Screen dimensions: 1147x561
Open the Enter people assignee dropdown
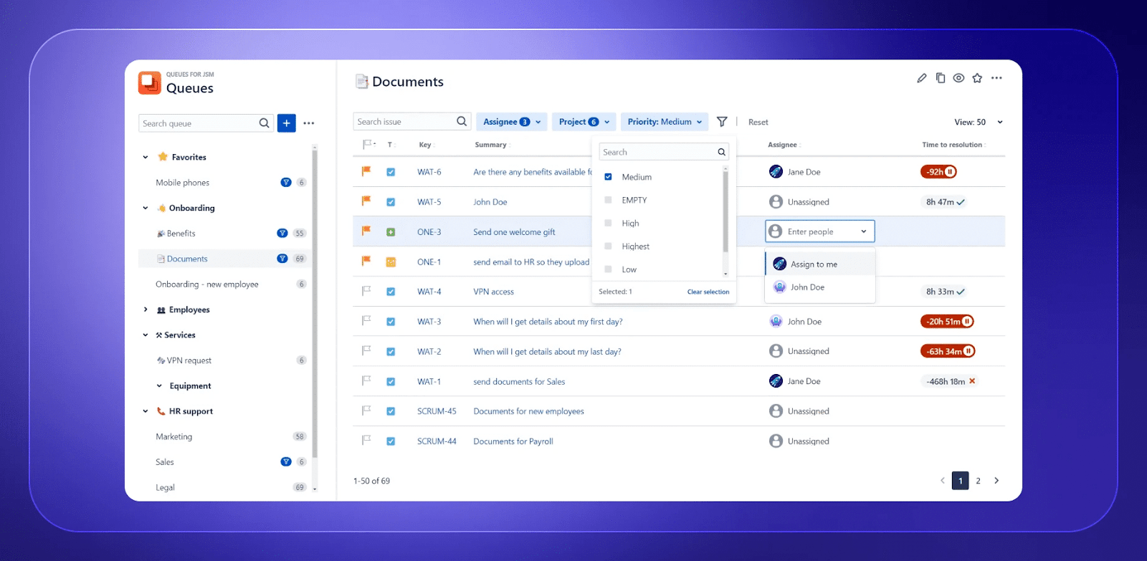pyautogui.click(x=820, y=231)
